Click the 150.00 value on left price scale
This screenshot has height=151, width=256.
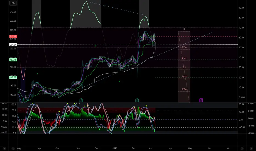coord(13,95)
